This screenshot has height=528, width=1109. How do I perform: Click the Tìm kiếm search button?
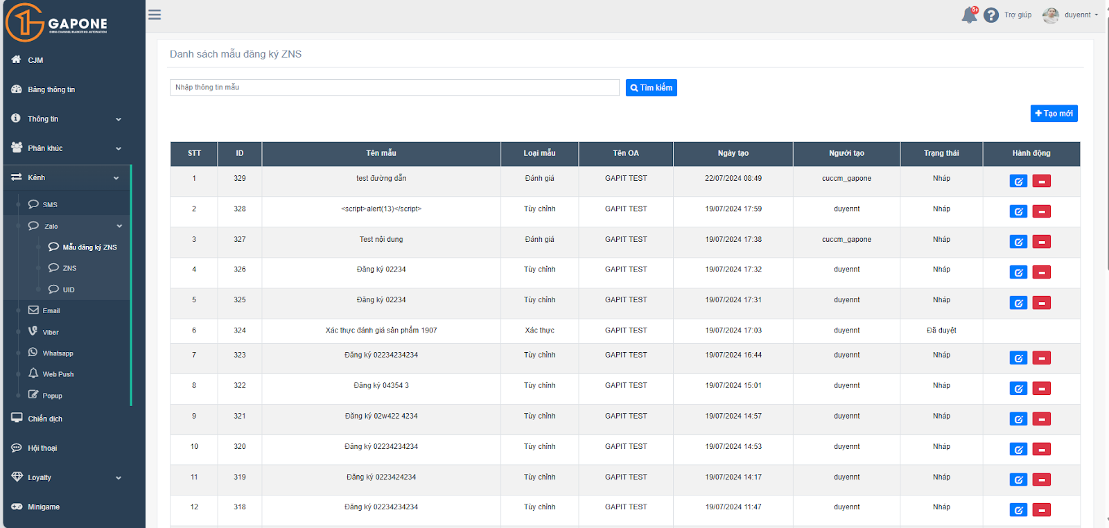tap(652, 88)
